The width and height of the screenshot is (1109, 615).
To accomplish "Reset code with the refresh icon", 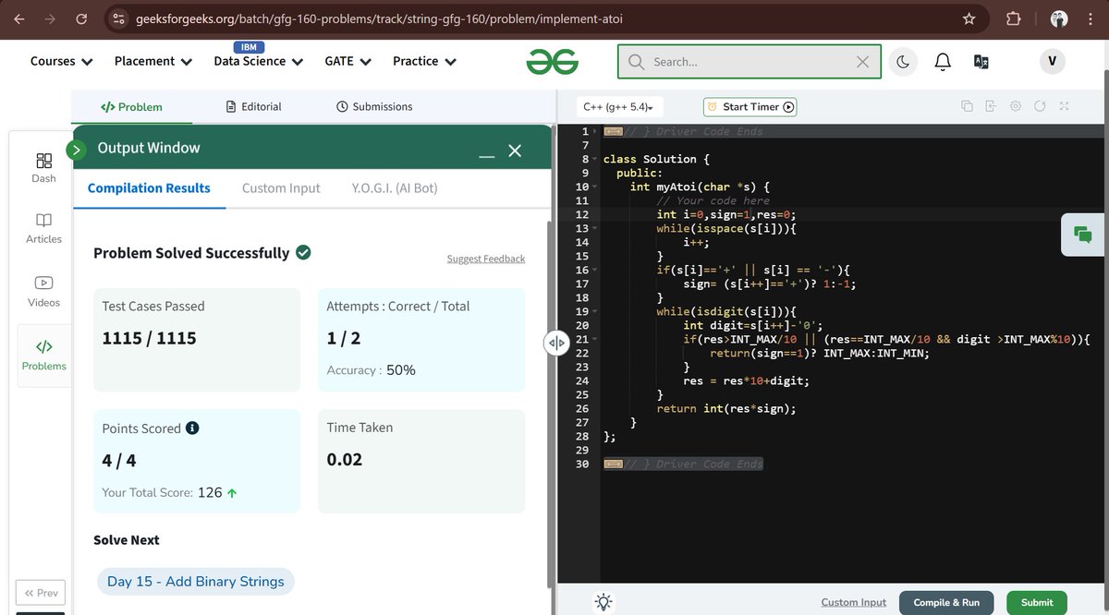I will [1040, 106].
